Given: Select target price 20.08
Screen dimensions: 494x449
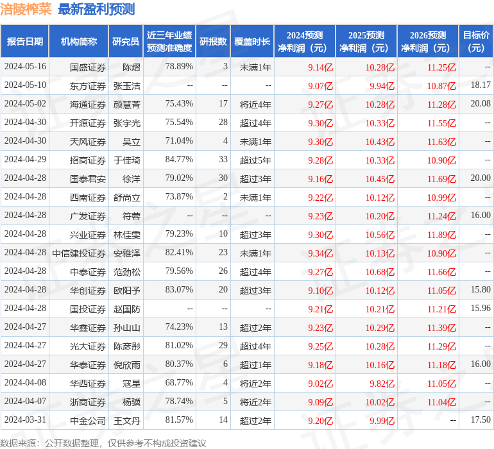Looking at the screenshot, I should [x=481, y=104].
